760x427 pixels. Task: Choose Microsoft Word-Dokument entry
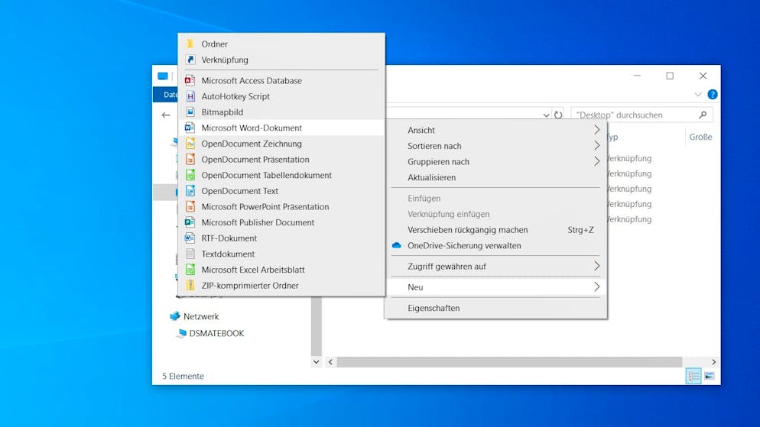coord(281,128)
